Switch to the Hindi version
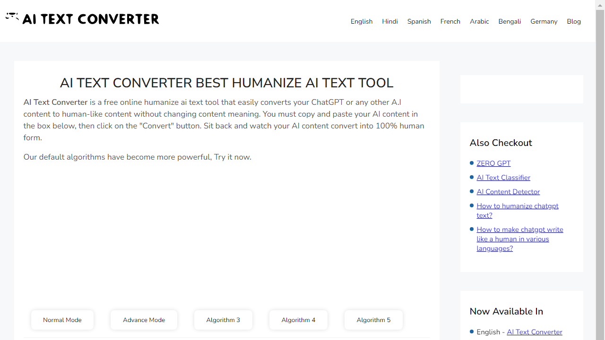The height and width of the screenshot is (340, 605). click(390, 21)
